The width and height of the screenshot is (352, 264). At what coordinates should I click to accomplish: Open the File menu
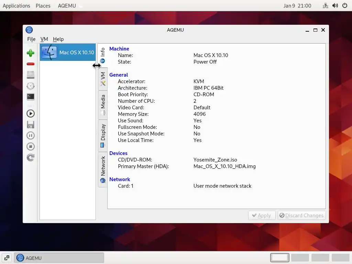(x=31, y=39)
